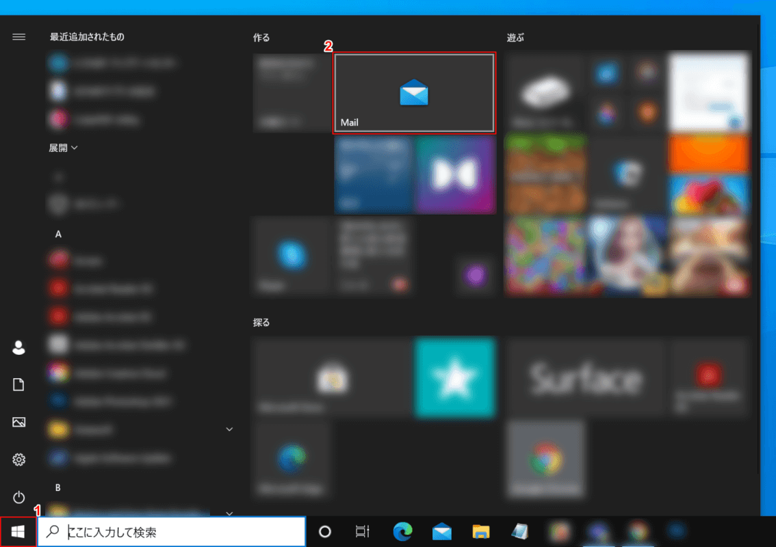Screen dimensions: 776x547
Task: Open File Explorer from the taskbar
Action: 482,532
